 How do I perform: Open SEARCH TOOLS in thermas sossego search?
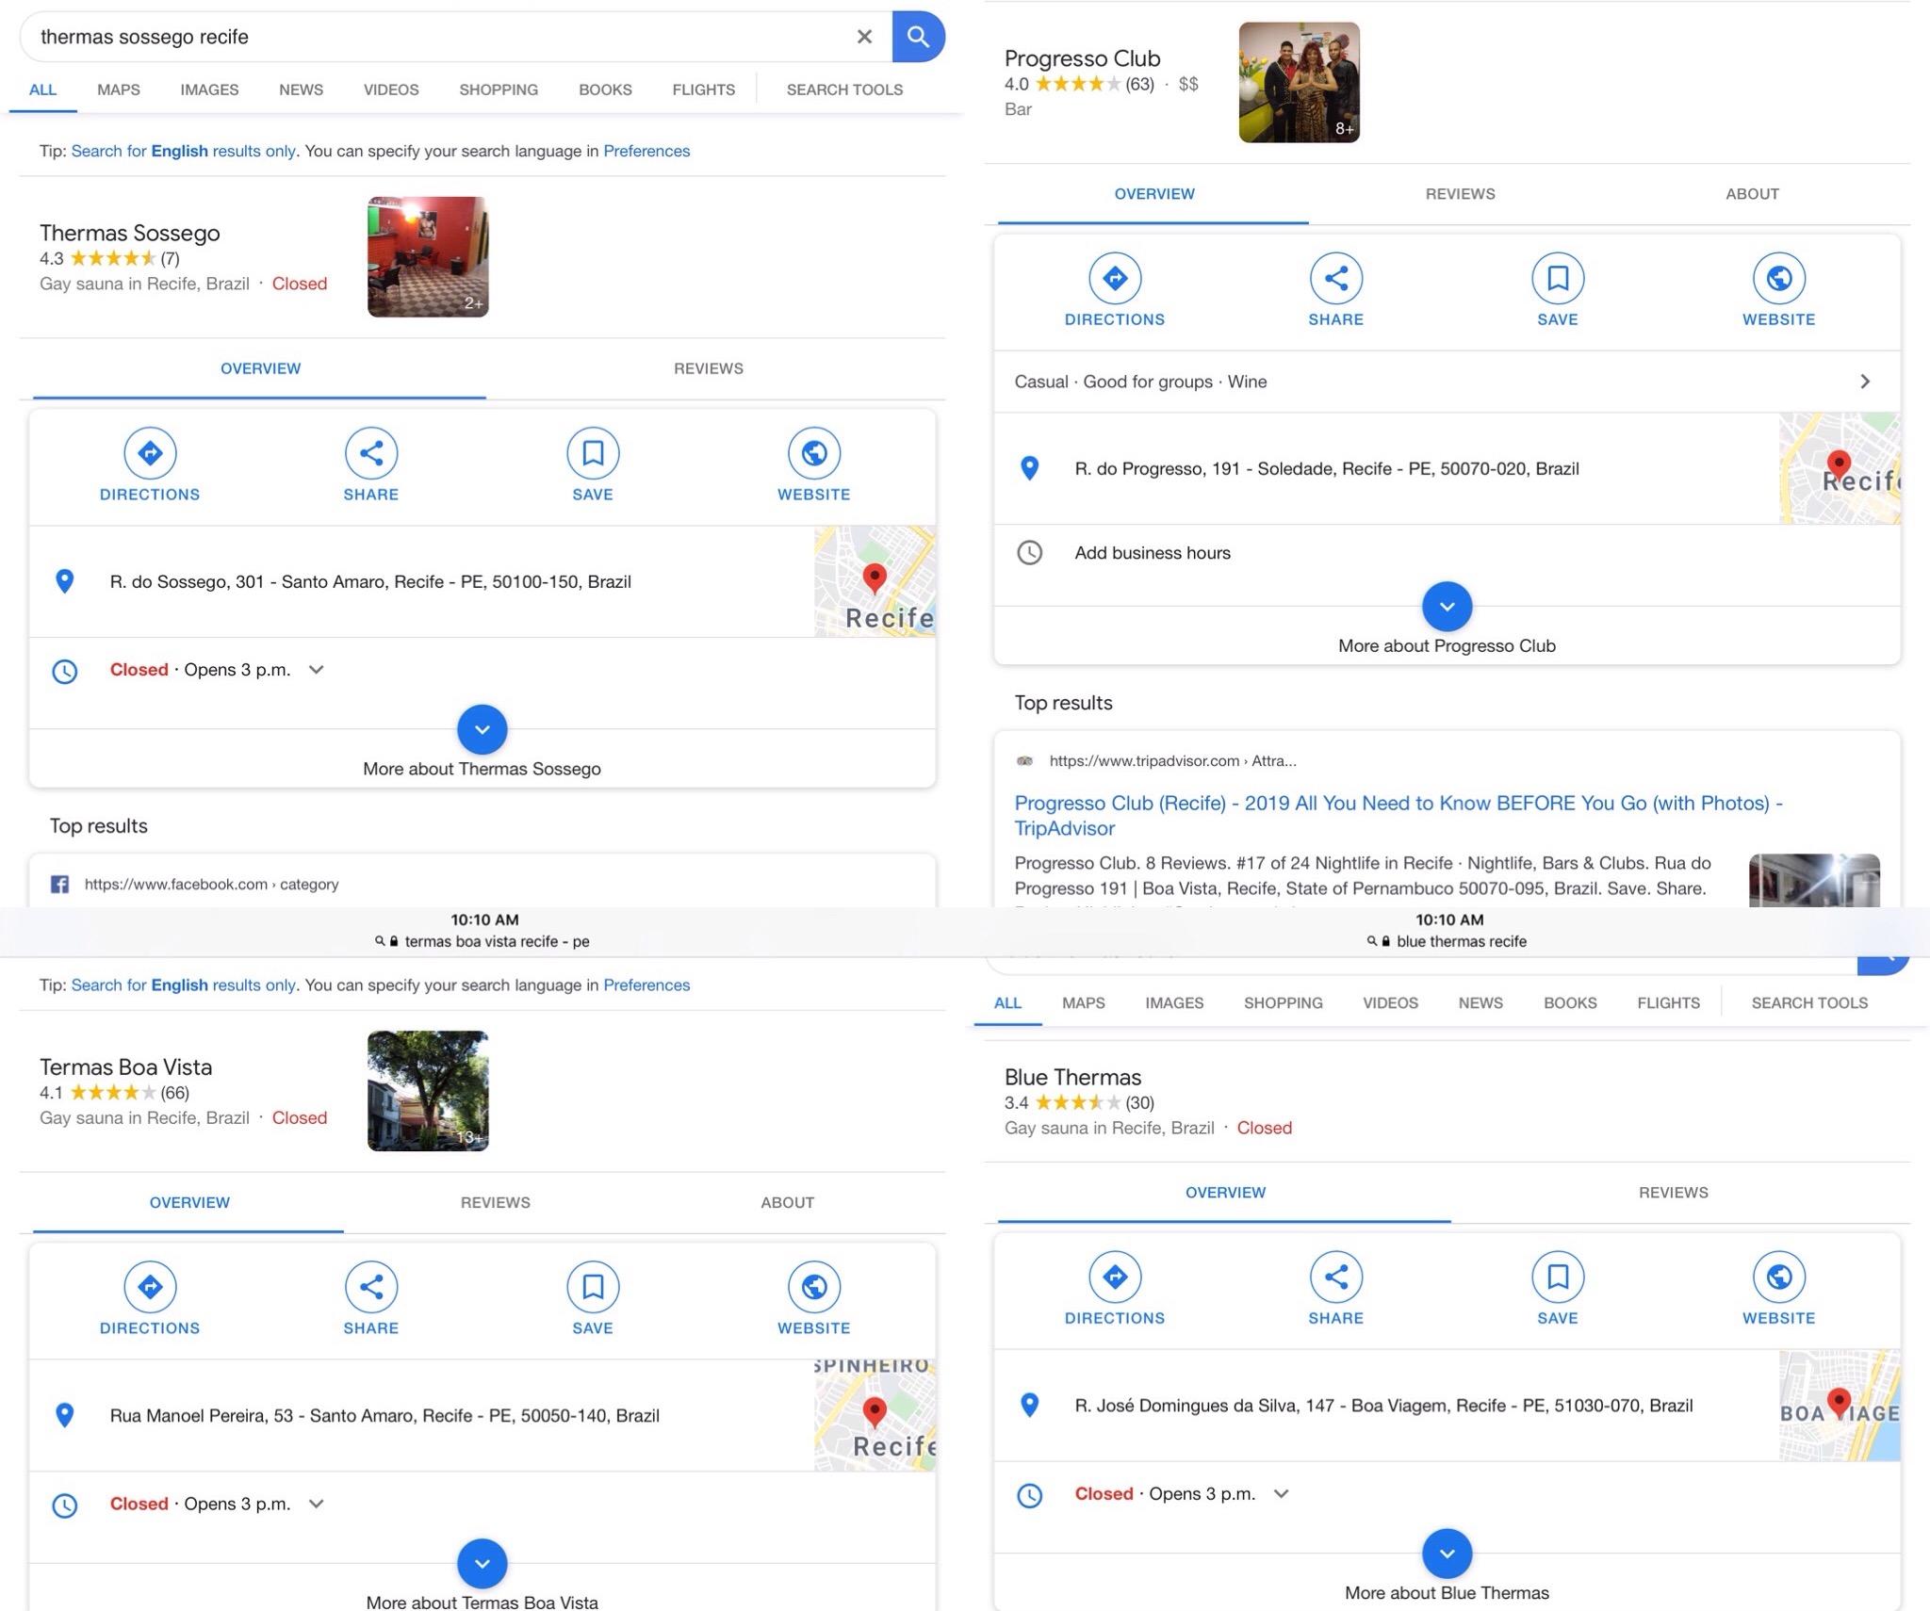click(845, 89)
